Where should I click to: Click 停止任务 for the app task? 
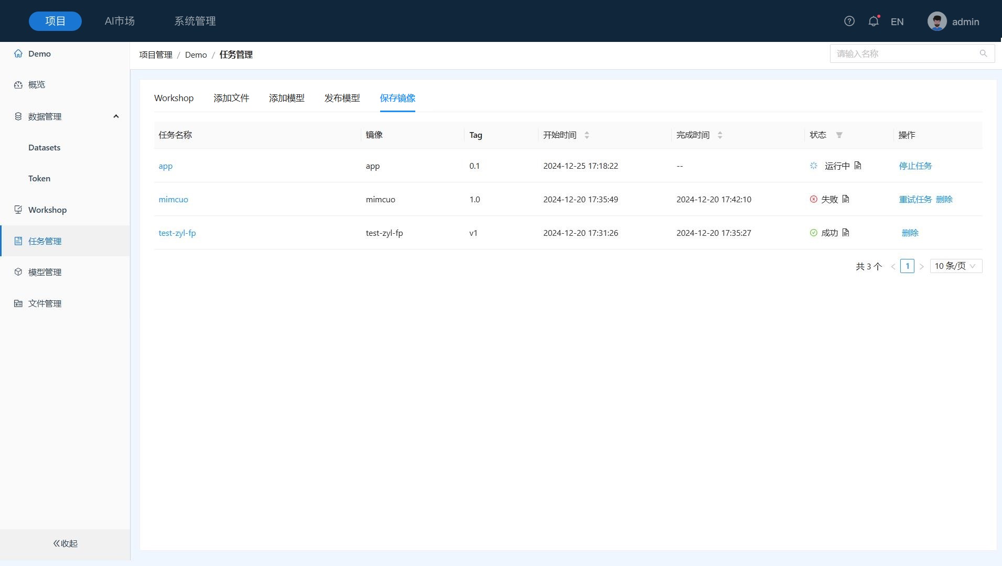tap(915, 166)
